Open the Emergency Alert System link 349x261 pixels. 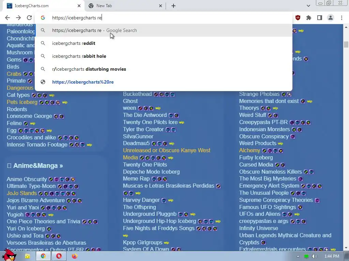coord(269,186)
